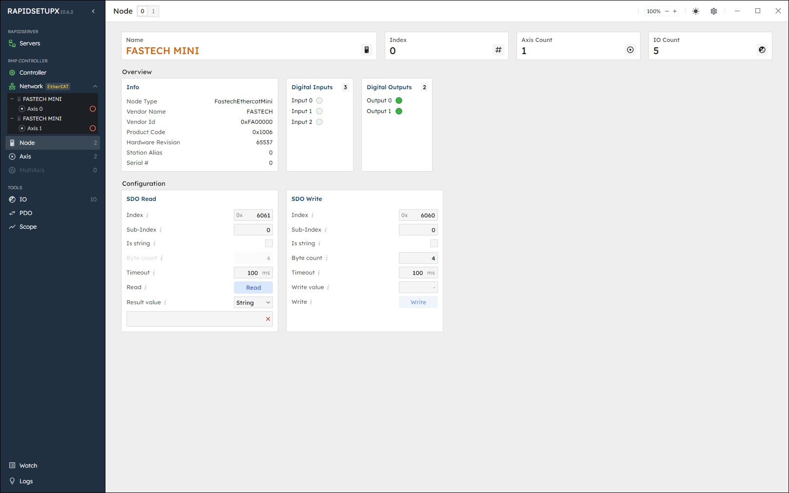Click Digital Input 1 indicator
This screenshot has height=493, width=789.
click(319, 111)
